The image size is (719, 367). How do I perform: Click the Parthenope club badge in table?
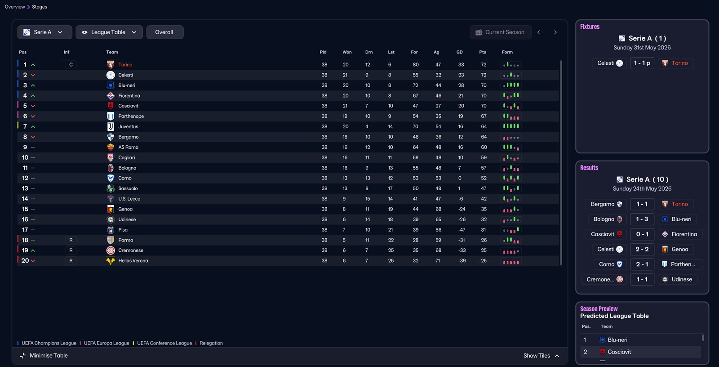[x=111, y=116]
